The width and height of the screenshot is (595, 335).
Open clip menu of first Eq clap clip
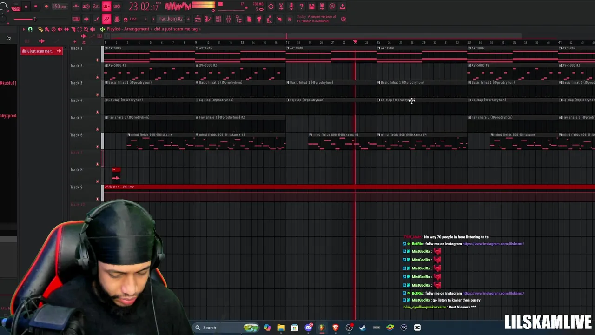(x=106, y=100)
